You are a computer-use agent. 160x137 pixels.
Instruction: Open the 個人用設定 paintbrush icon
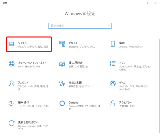point(62,64)
